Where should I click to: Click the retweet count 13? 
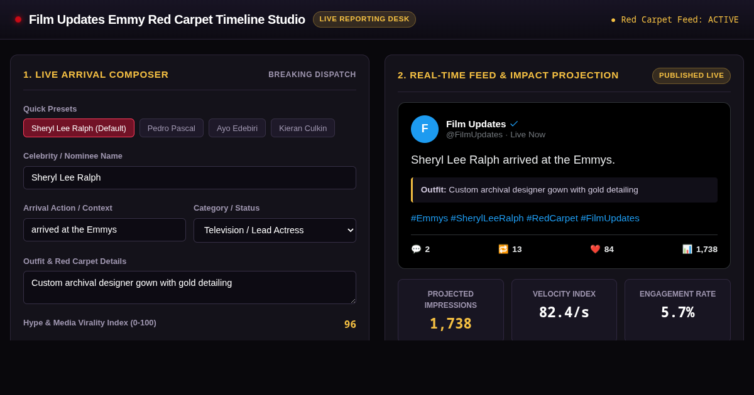click(517, 249)
